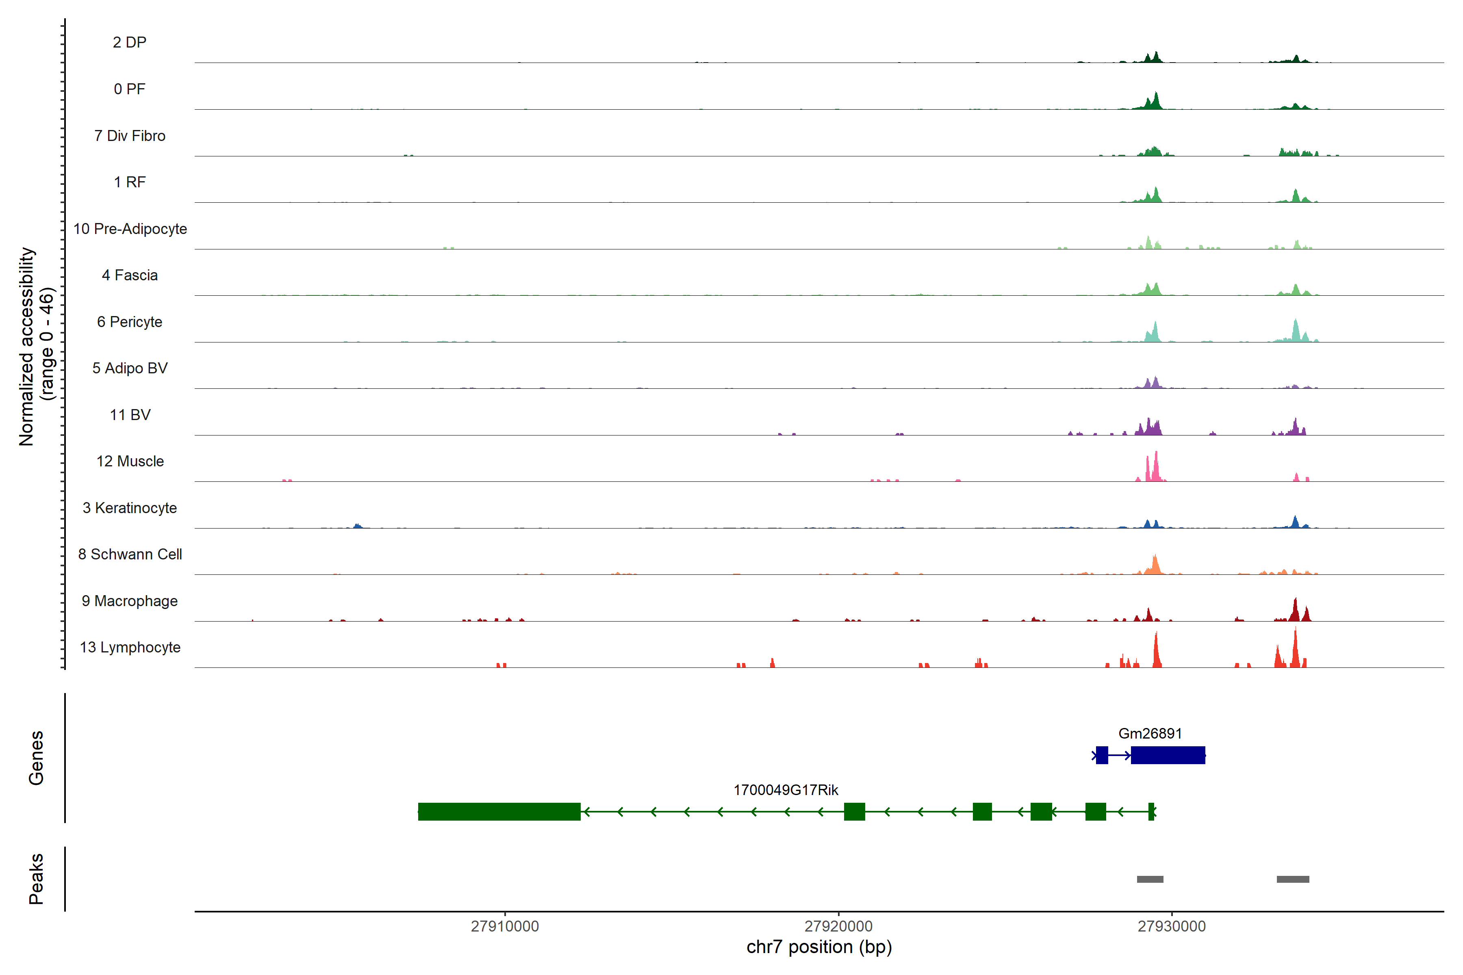Screen dimensions: 1463x975
Task: Select the 10 Pre-Adipocyte track label
Action: pos(130,229)
